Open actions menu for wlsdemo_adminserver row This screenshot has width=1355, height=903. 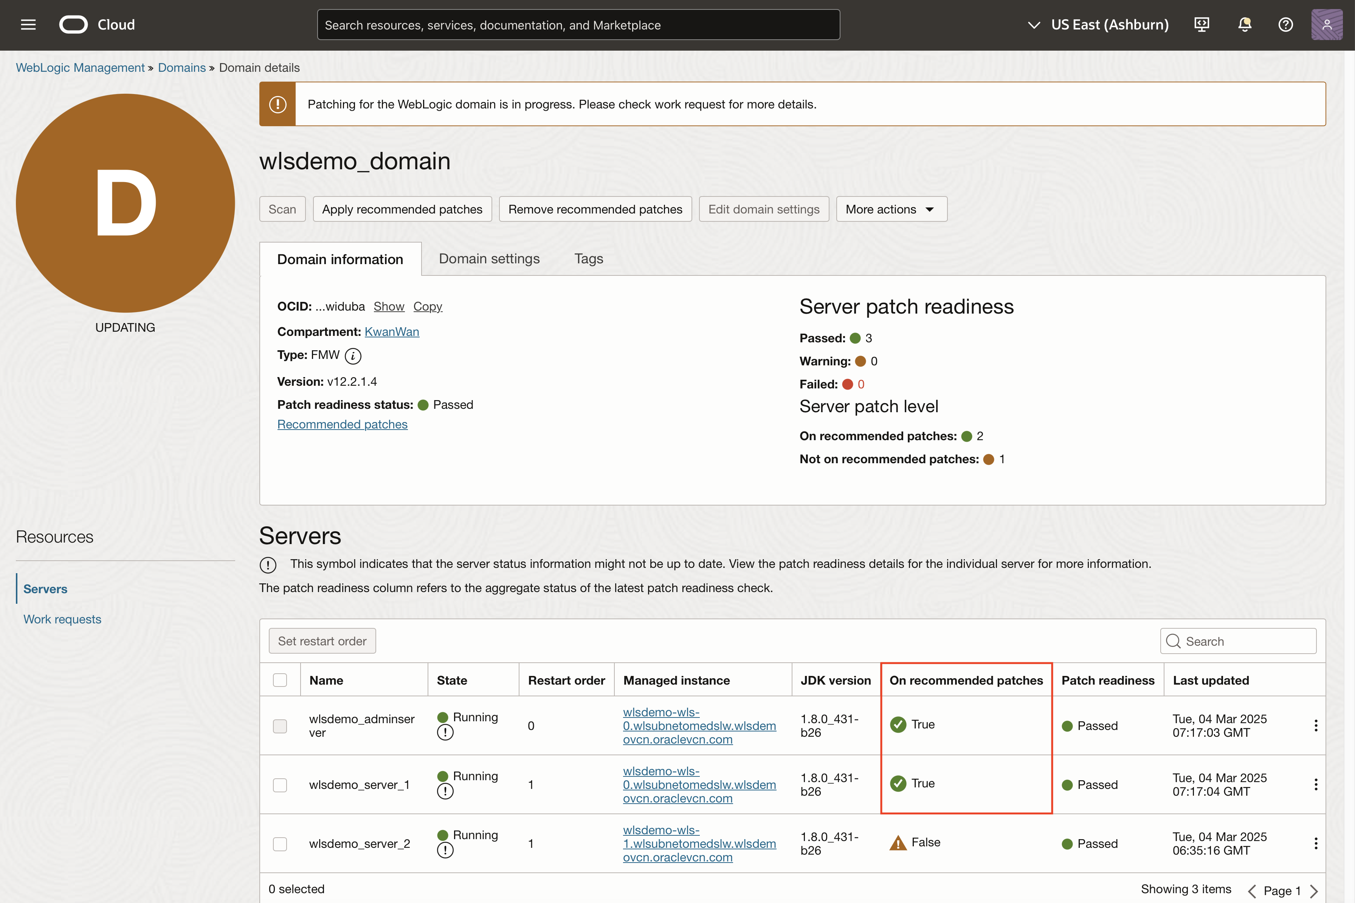pyautogui.click(x=1316, y=726)
